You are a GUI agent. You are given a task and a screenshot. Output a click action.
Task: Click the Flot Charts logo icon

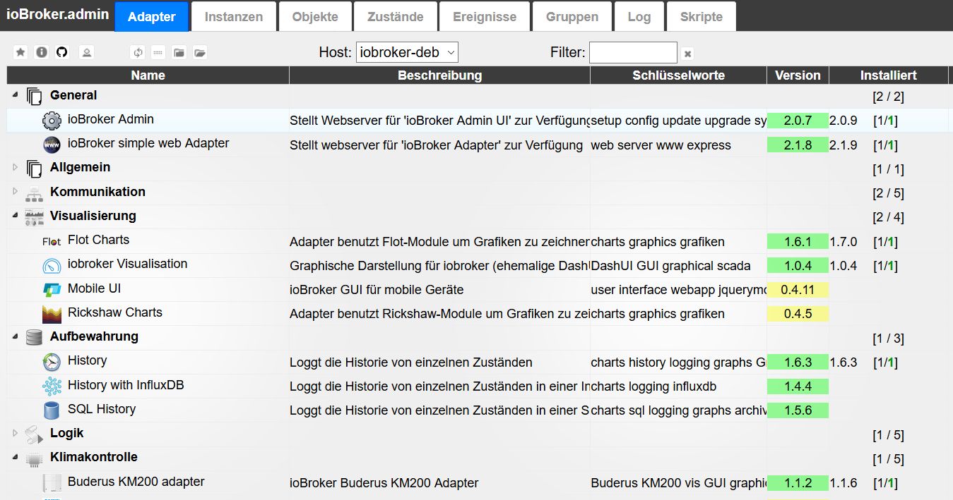[x=52, y=241]
